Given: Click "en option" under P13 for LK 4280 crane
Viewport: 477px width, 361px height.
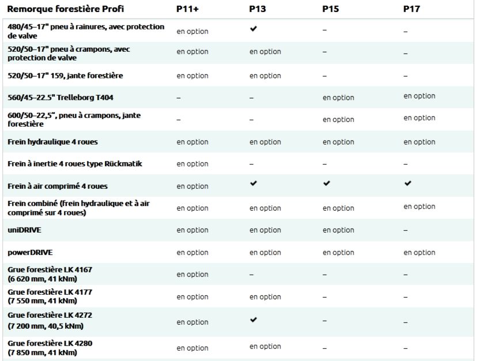Looking at the screenshot, I should [265, 347].
